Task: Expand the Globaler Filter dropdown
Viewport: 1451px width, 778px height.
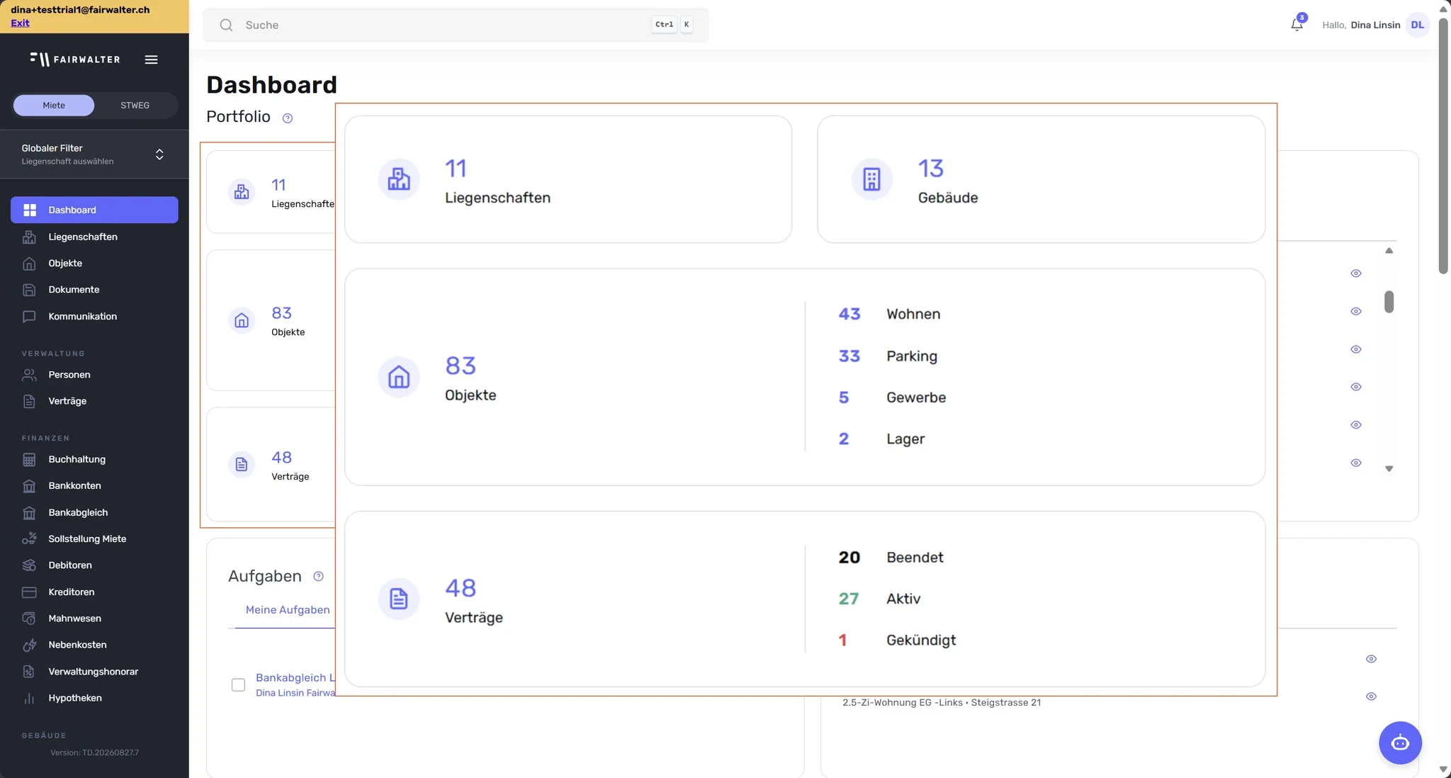Action: [94, 154]
